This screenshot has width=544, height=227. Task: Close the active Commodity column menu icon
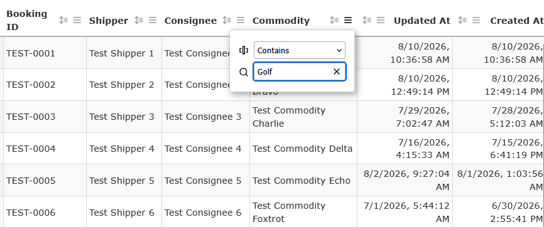coord(348,21)
